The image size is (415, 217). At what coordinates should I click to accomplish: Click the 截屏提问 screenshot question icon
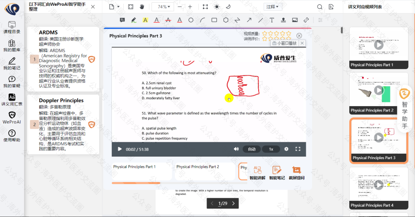point(296,173)
